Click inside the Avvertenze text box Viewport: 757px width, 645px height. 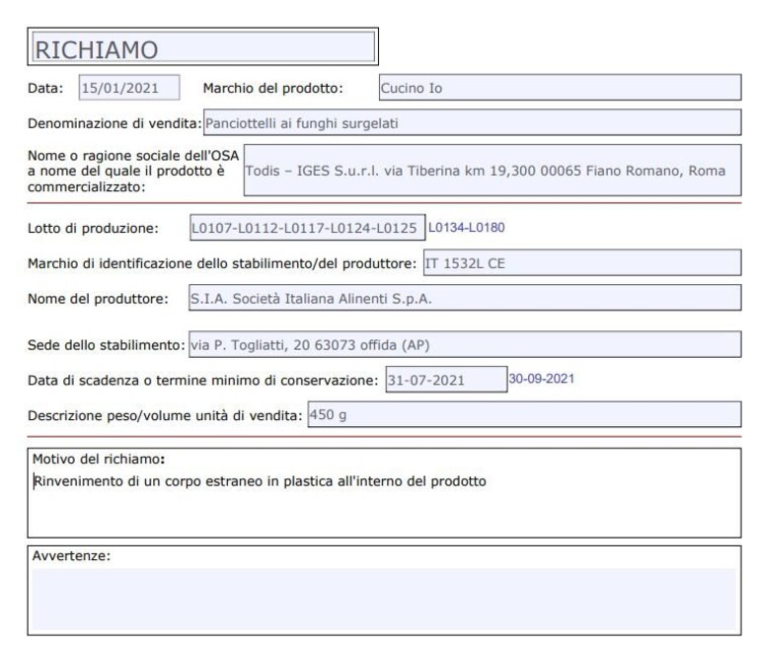coord(384,599)
